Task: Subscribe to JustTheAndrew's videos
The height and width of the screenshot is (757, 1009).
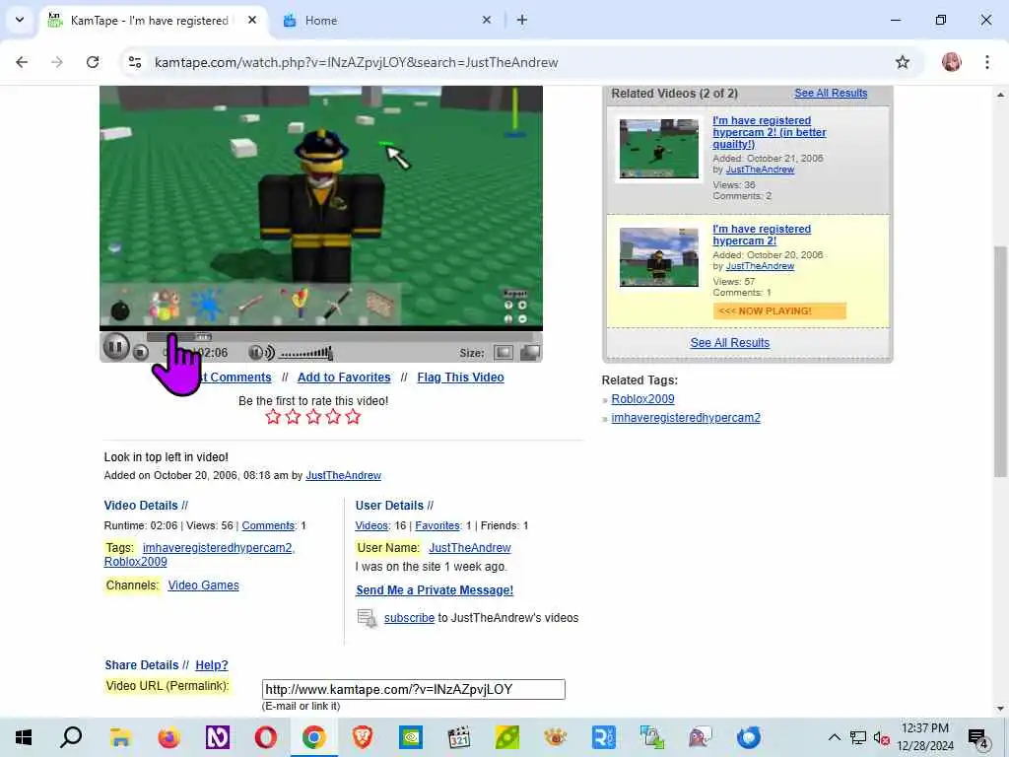Action: 409,618
